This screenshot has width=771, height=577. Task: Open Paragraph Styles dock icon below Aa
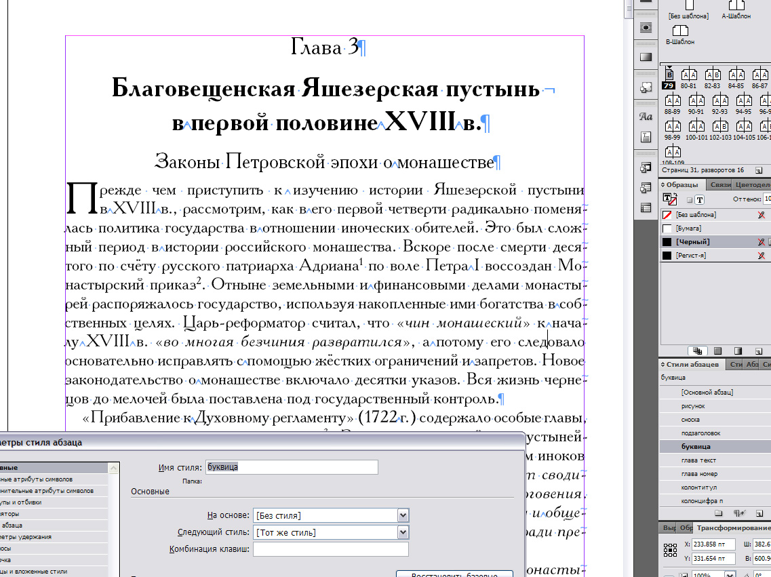tap(646, 137)
